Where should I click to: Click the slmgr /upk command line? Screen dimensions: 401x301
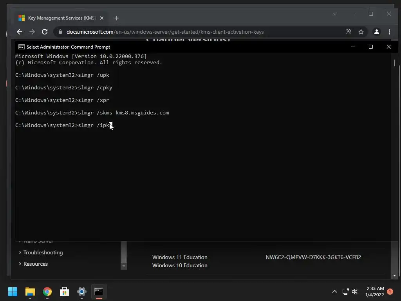tap(62, 75)
